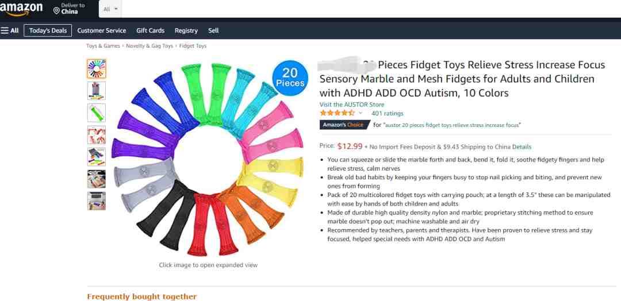Click the star rating icons
The image size is (621, 301).
coord(337,113)
